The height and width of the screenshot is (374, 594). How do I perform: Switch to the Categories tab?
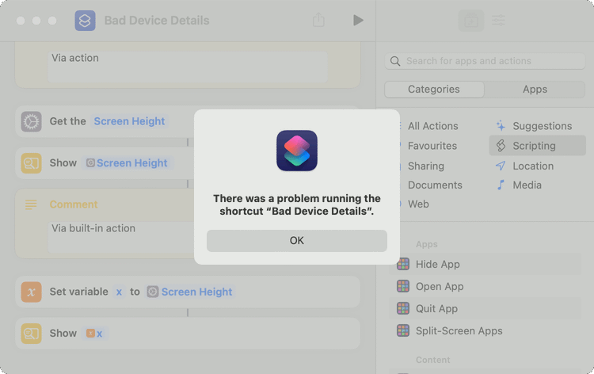pos(434,90)
